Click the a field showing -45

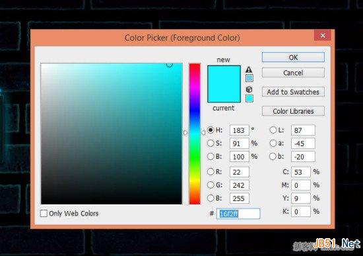pyautogui.click(x=303, y=144)
